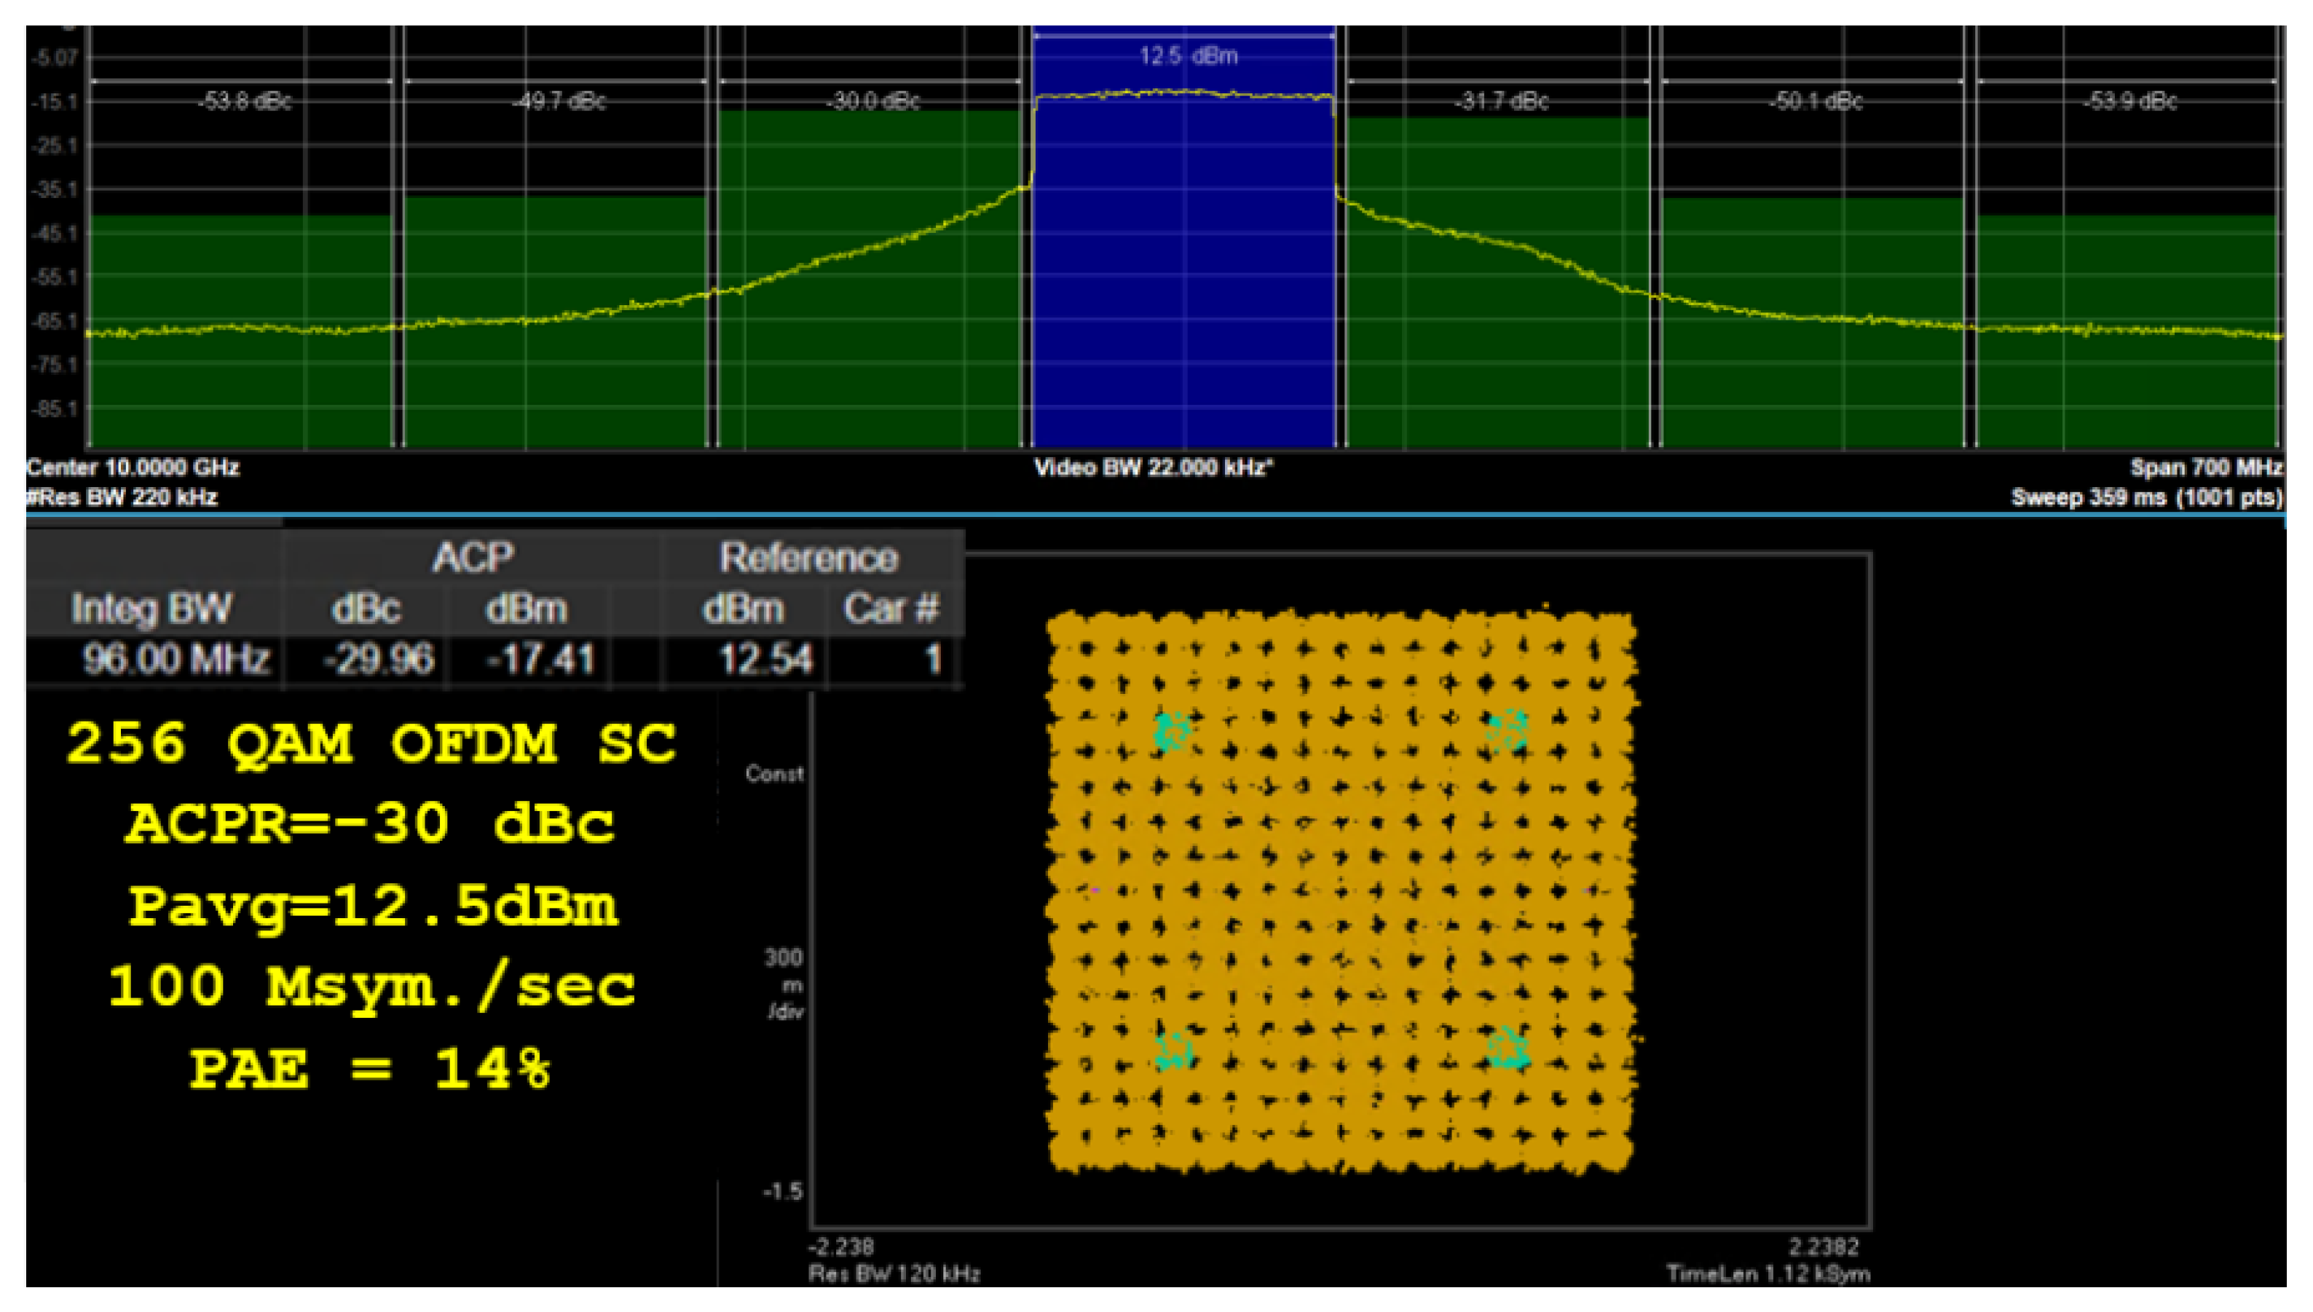Screen dimensions: 2313x1312
Task: Select the 96.00 MHz table cell
Action: [x=176, y=659]
